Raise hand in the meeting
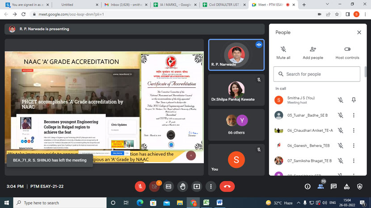Screen dimensions: 371x208 182,186
